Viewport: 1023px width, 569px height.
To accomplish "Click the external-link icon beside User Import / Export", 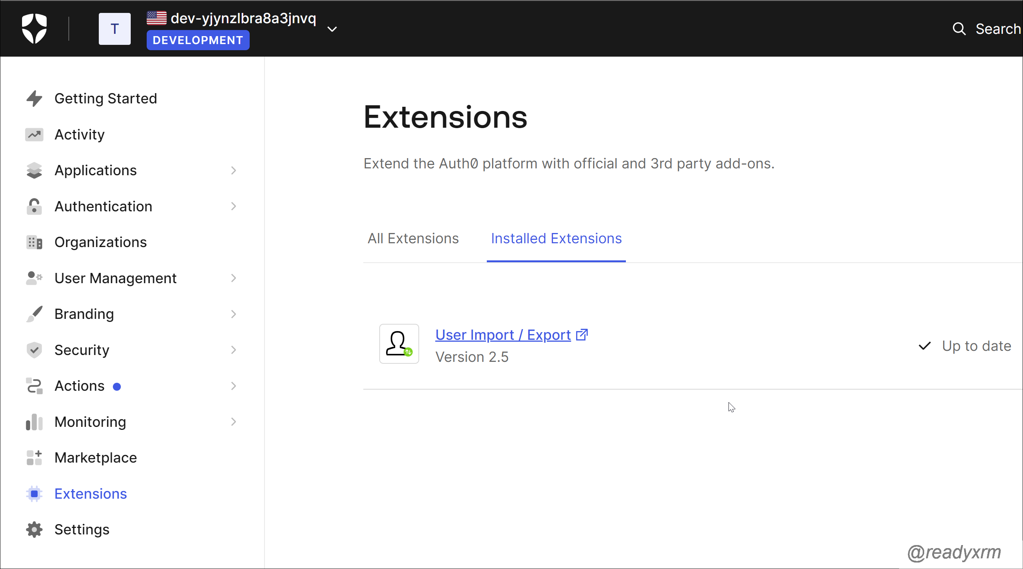I will tap(581, 334).
